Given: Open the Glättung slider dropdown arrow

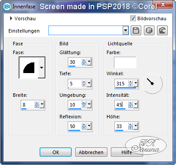Looking at the screenshot, I should click(x=89, y=62).
